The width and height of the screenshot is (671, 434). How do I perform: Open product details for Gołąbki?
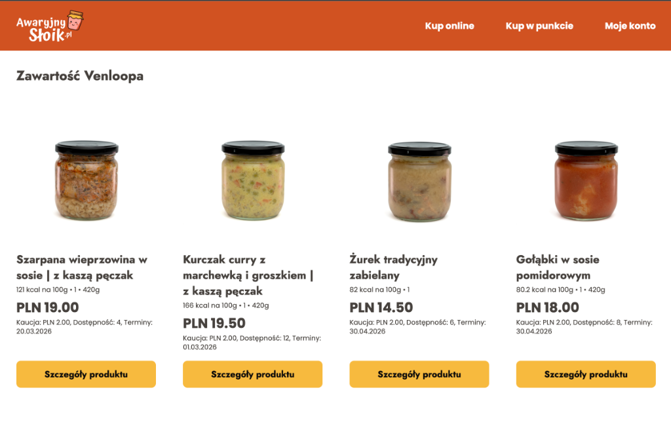coord(586,374)
